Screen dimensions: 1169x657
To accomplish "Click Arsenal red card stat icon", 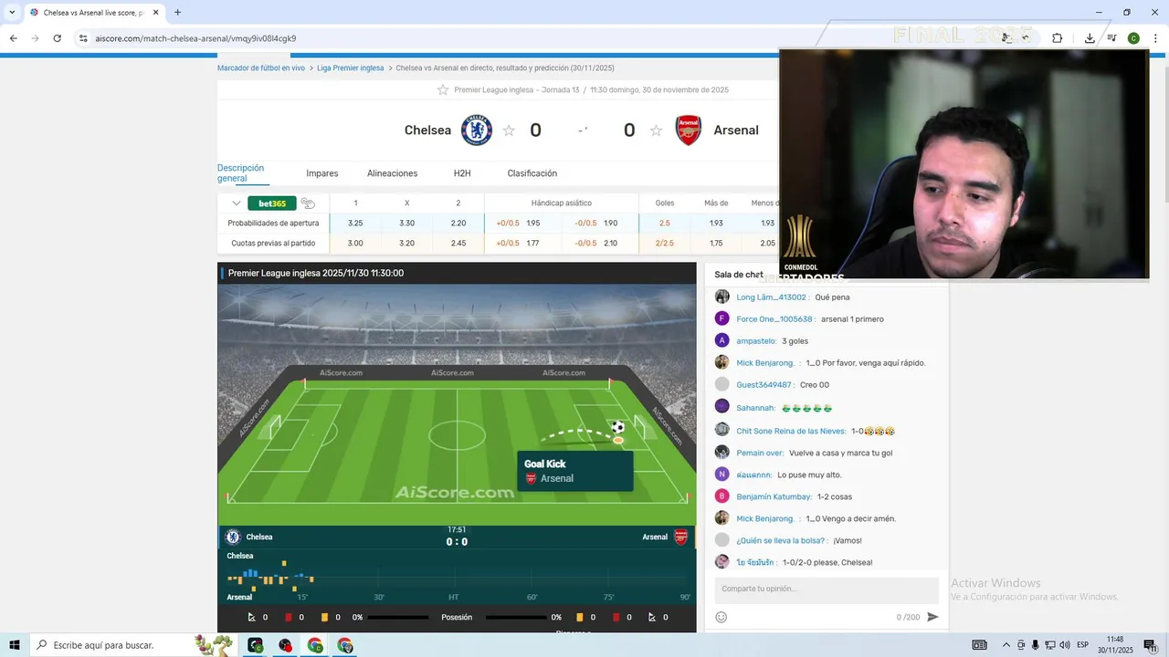I will (616, 618).
